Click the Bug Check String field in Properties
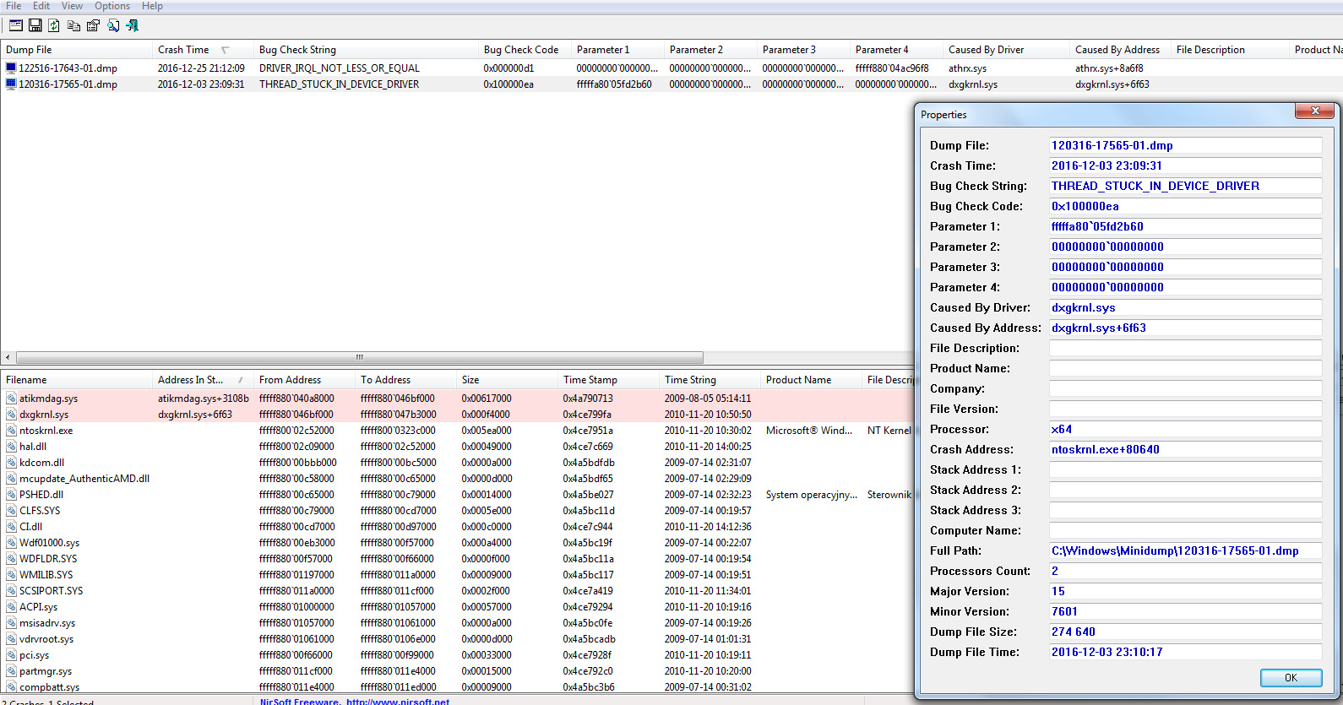Screen dimensions: 1343x705 click(x=1185, y=186)
